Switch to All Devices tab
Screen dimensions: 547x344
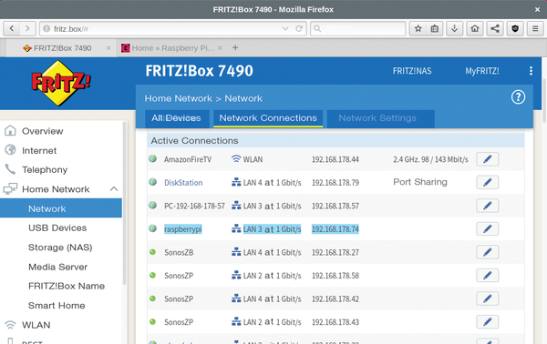pyautogui.click(x=177, y=118)
